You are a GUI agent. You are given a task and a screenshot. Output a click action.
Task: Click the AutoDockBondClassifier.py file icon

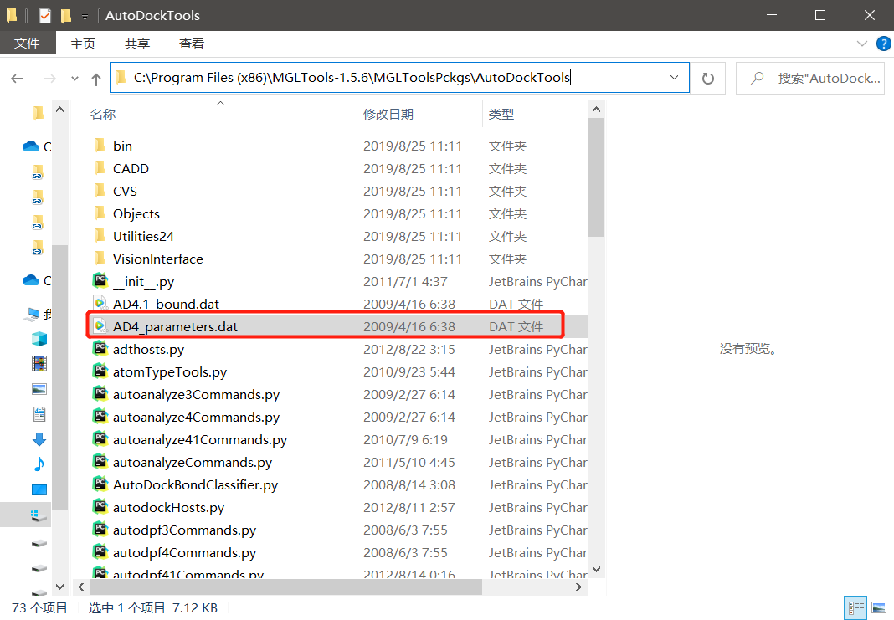click(x=100, y=484)
